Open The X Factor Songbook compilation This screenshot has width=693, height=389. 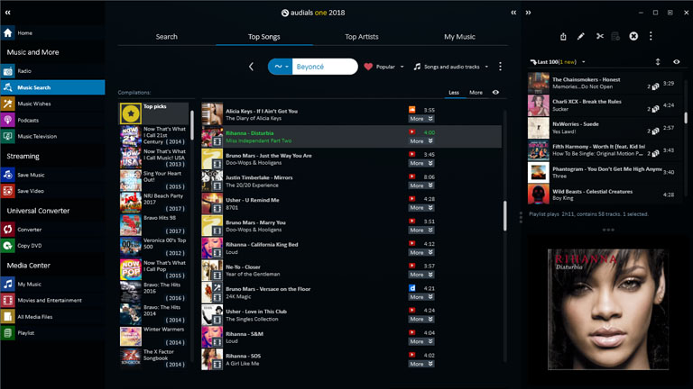tap(153, 358)
